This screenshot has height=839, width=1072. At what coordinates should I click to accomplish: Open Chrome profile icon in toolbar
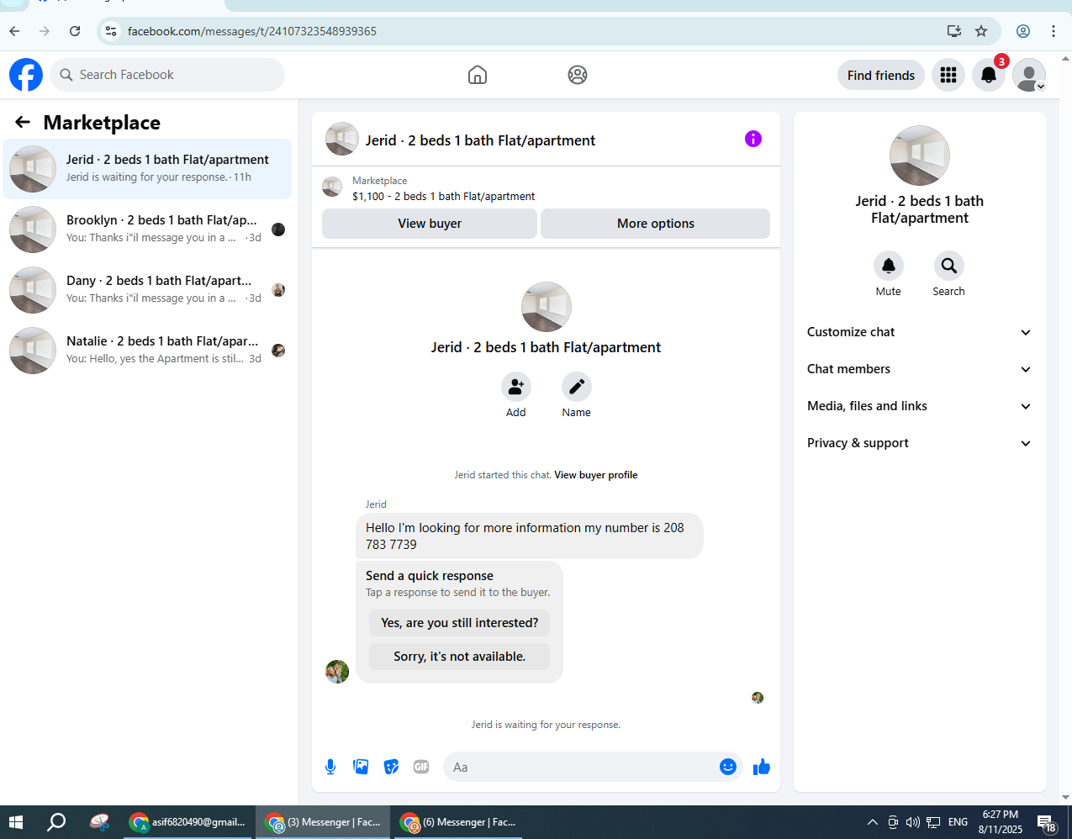pos(1023,31)
